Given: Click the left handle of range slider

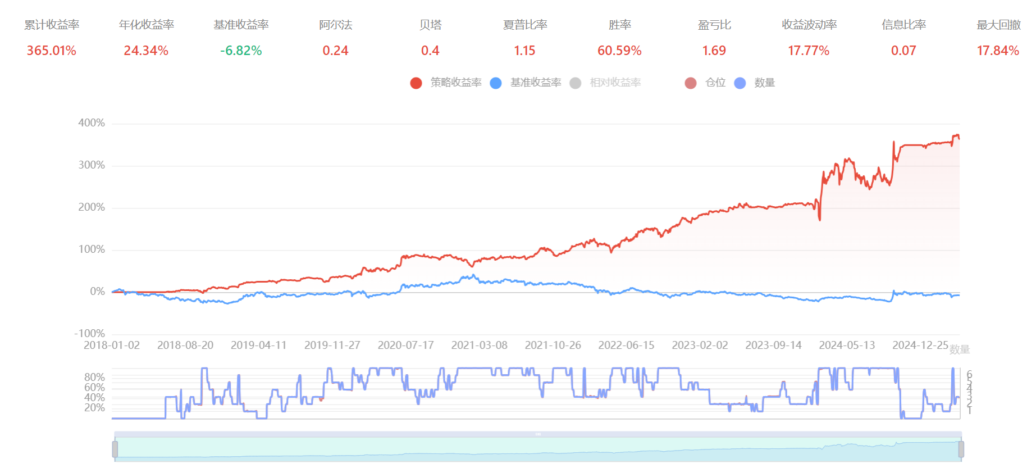Looking at the screenshot, I should pyautogui.click(x=115, y=449).
